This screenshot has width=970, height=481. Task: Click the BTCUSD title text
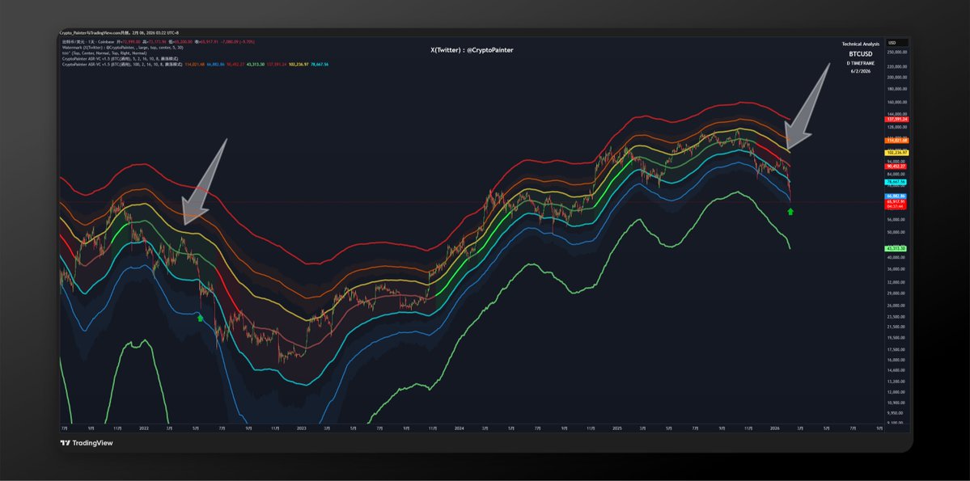[x=859, y=53]
